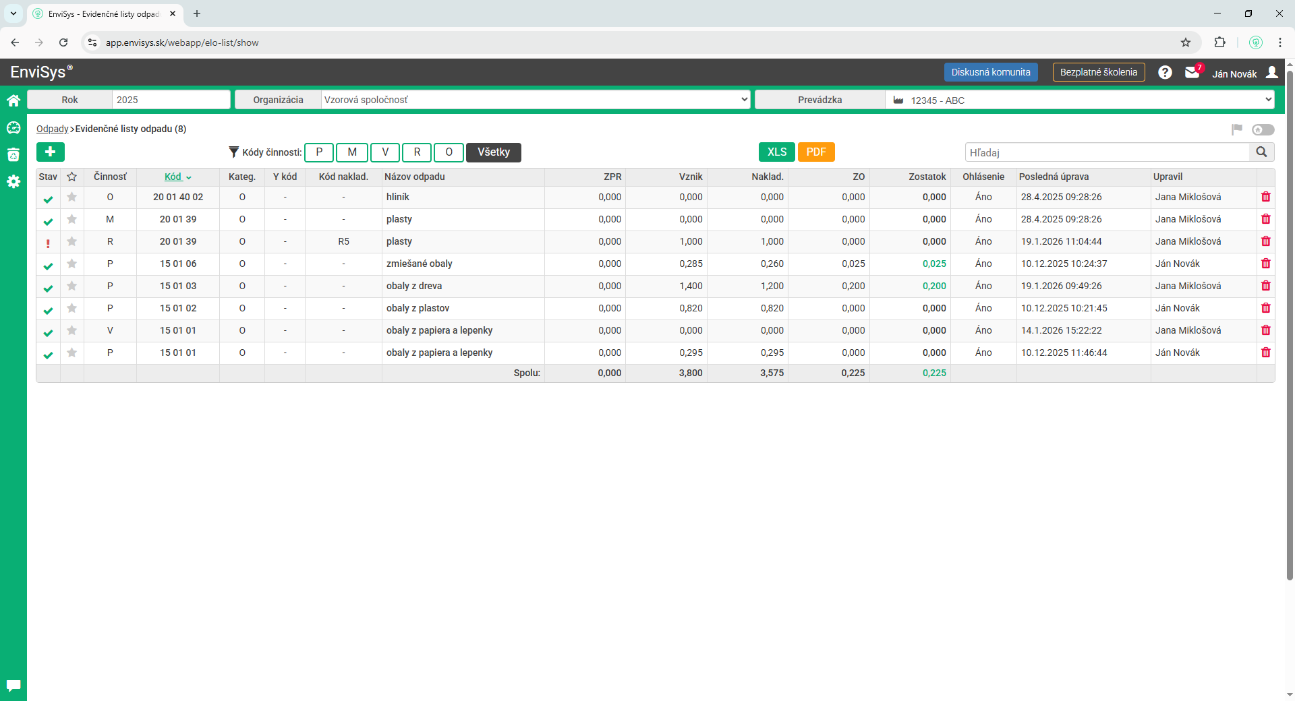Open the home page from sidebar
The height and width of the screenshot is (701, 1295).
point(13,101)
